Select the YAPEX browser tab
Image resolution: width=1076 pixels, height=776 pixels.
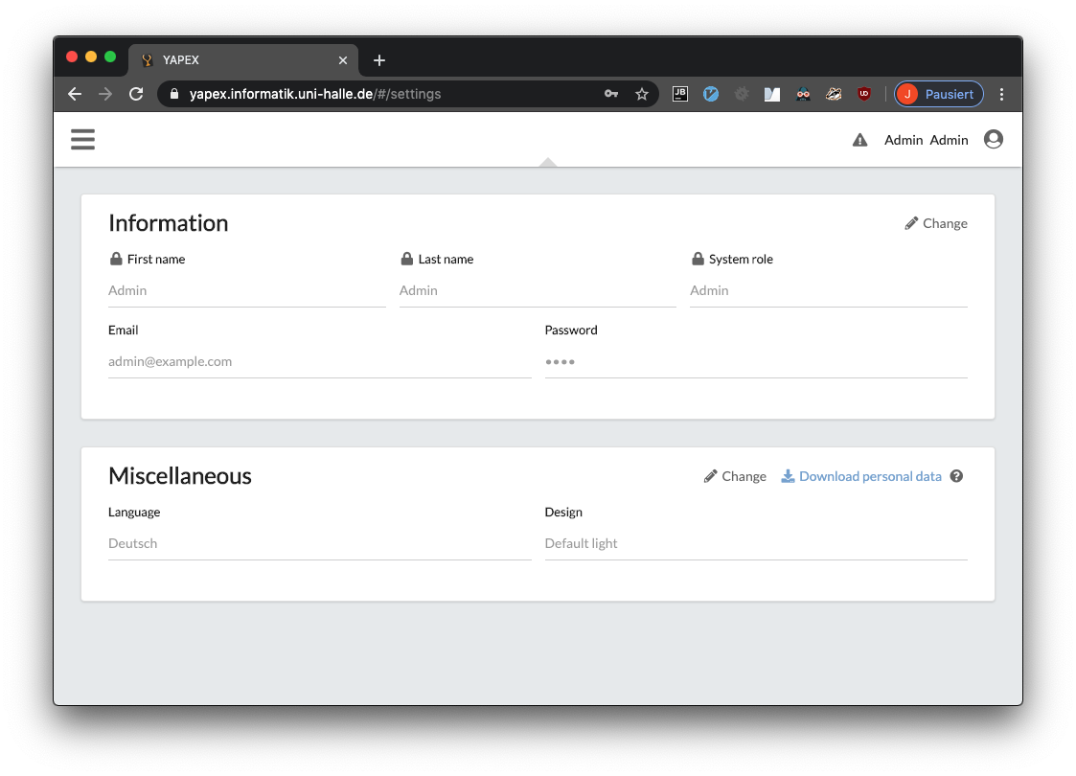pyautogui.click(x=240, y=59)
